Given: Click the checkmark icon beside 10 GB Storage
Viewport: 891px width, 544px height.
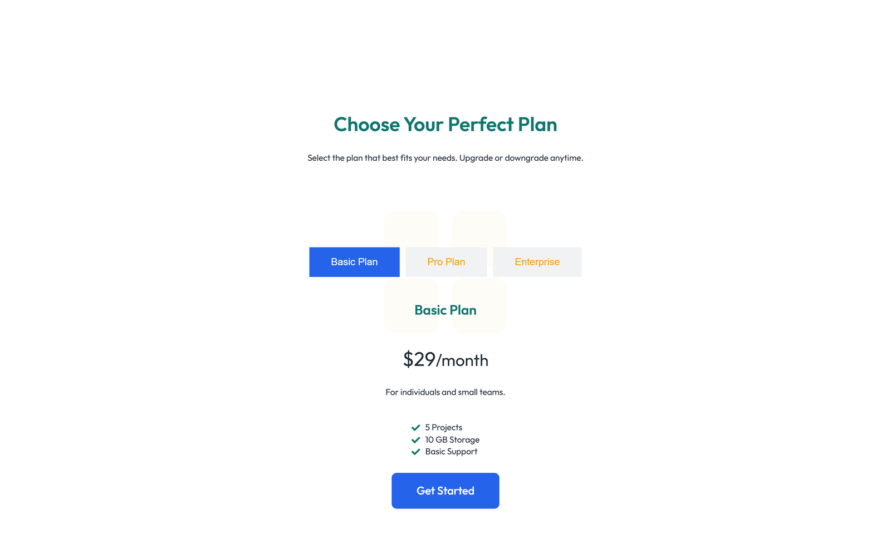Looking at the screenshot, I should pyautogui.click(x=415, y=439).
